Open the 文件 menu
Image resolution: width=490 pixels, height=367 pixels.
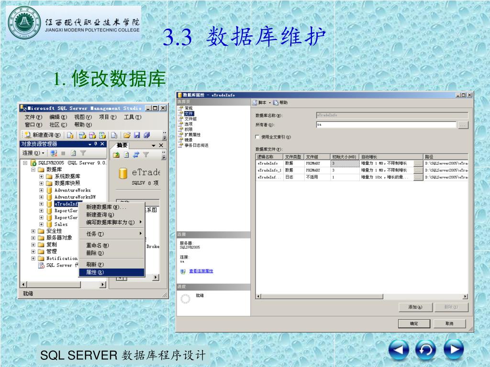coord(33,117)
